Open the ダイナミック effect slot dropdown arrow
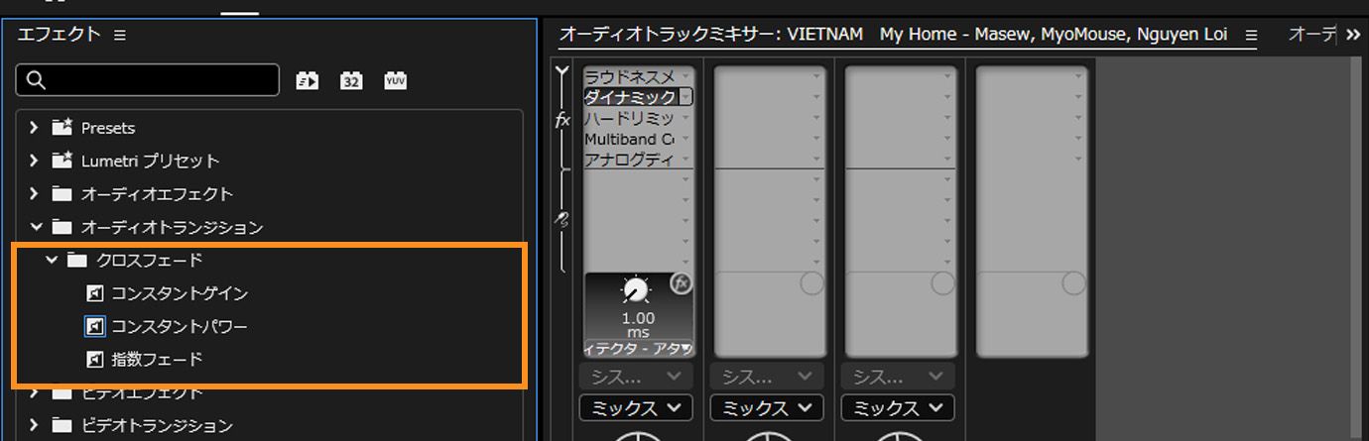Viewport: 1369px width, 441px height. click(x=686, y=97)
